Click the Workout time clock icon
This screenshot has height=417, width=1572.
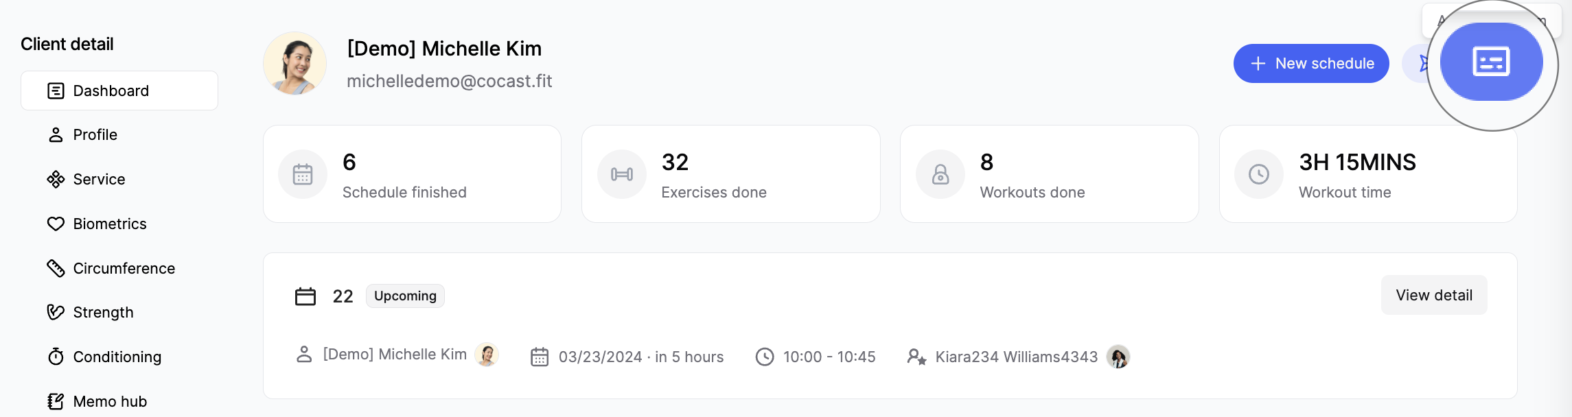pos(1259,174)
